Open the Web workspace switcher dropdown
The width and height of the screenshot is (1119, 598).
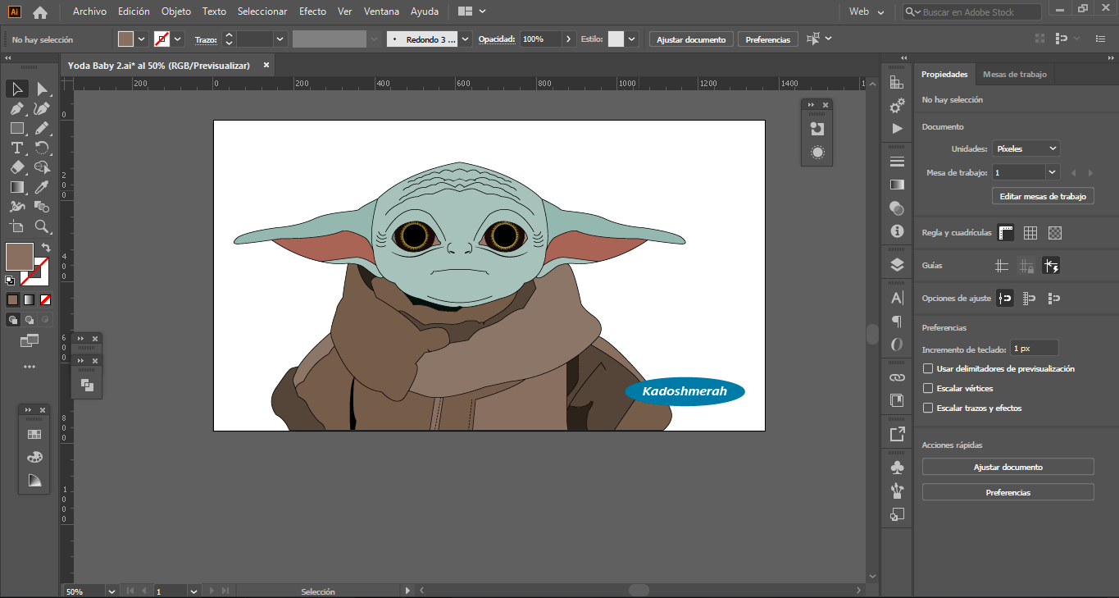[x=867, y=12]
